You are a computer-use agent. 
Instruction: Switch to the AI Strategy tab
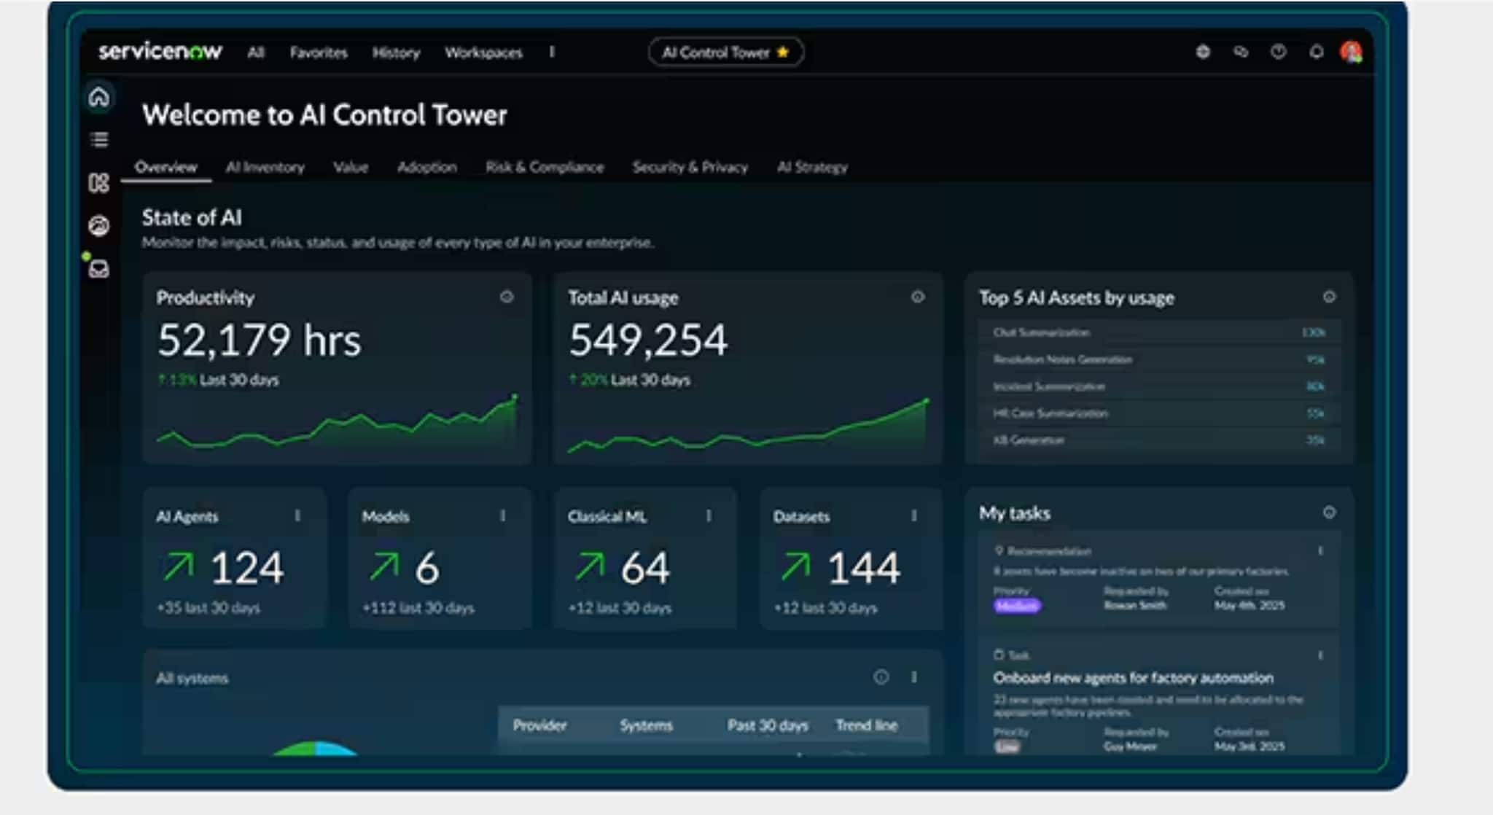coord(812,167)
